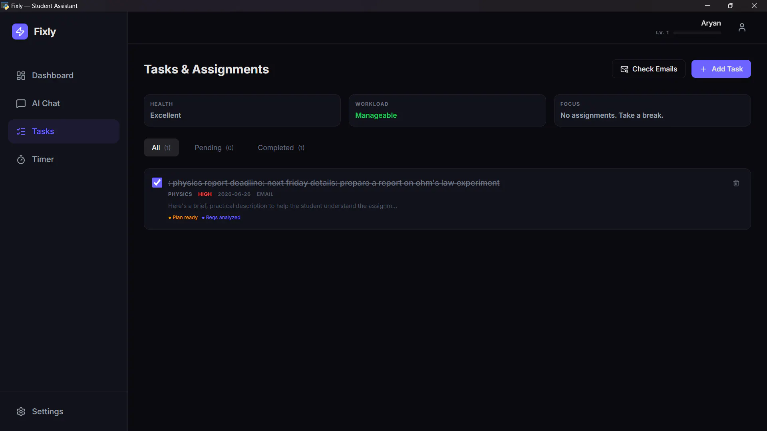Minimize the Fixly window
The height and width of the screenshot is (431, 767).
[707, 6]
